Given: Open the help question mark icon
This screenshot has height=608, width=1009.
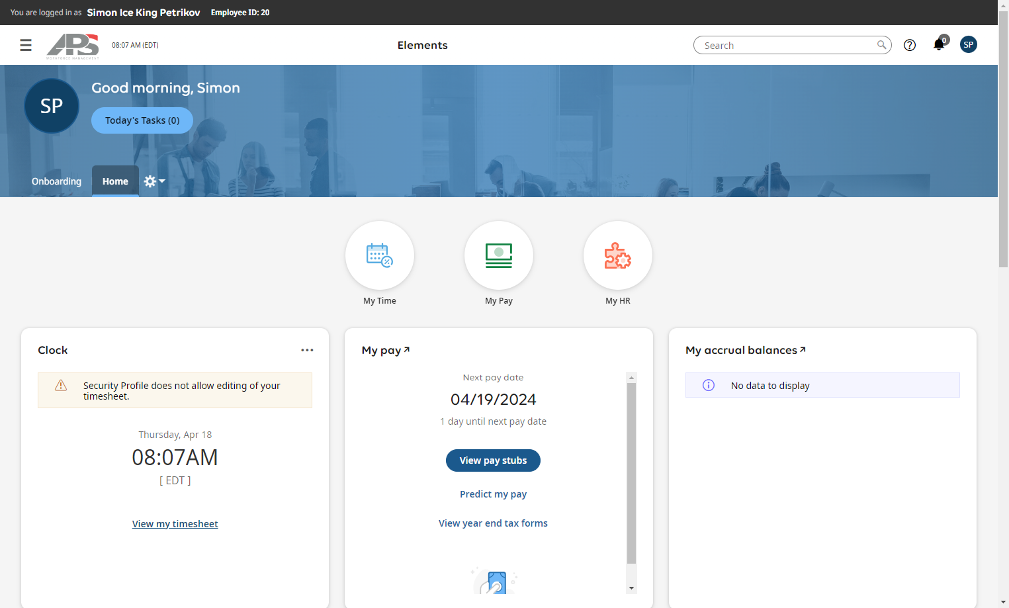Looking at the screenshot, I should point(910,45).
